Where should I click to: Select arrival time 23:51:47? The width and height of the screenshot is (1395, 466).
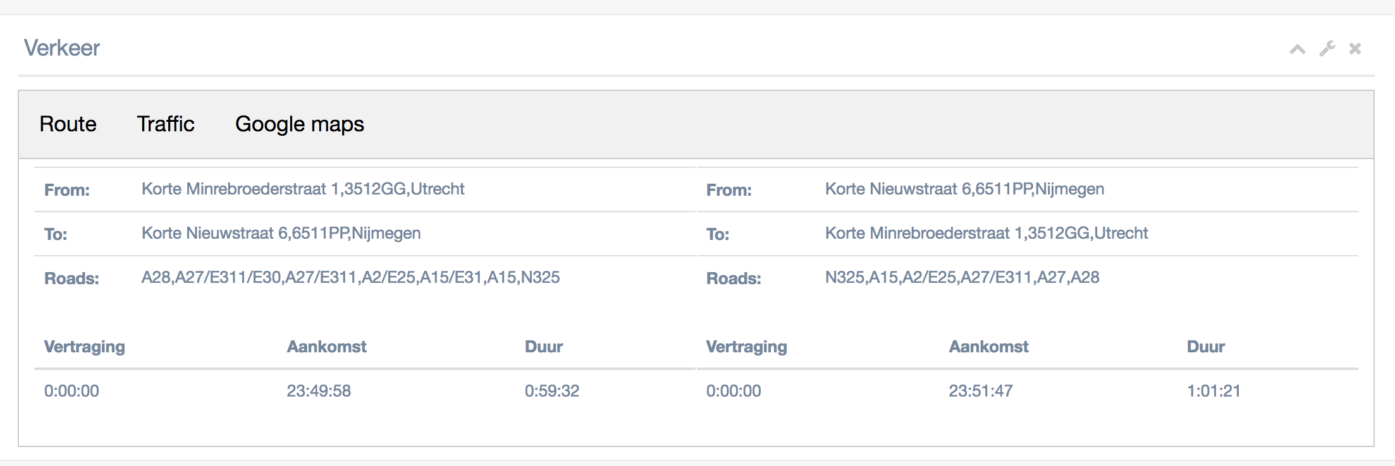[x=981, y=391]
